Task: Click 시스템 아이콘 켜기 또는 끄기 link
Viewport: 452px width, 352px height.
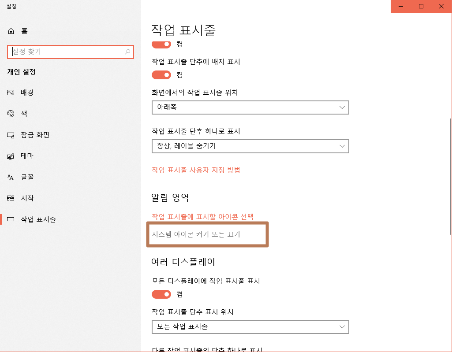Action: (196, 234)
